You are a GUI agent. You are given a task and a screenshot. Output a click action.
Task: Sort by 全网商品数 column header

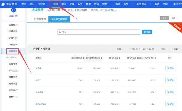click(132, 58)
